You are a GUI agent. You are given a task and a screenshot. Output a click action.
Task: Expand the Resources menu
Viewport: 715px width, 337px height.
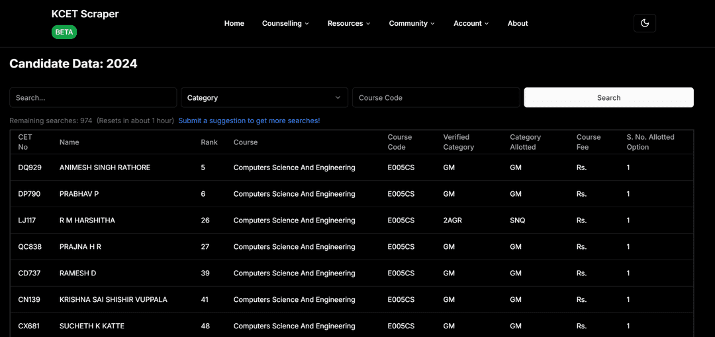[348, 23]
